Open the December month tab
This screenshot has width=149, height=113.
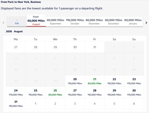113,22
